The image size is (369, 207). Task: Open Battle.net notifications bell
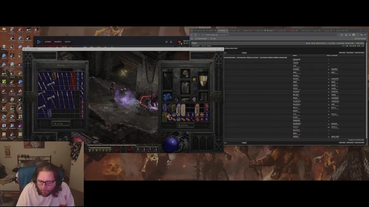tap(171, 42)
